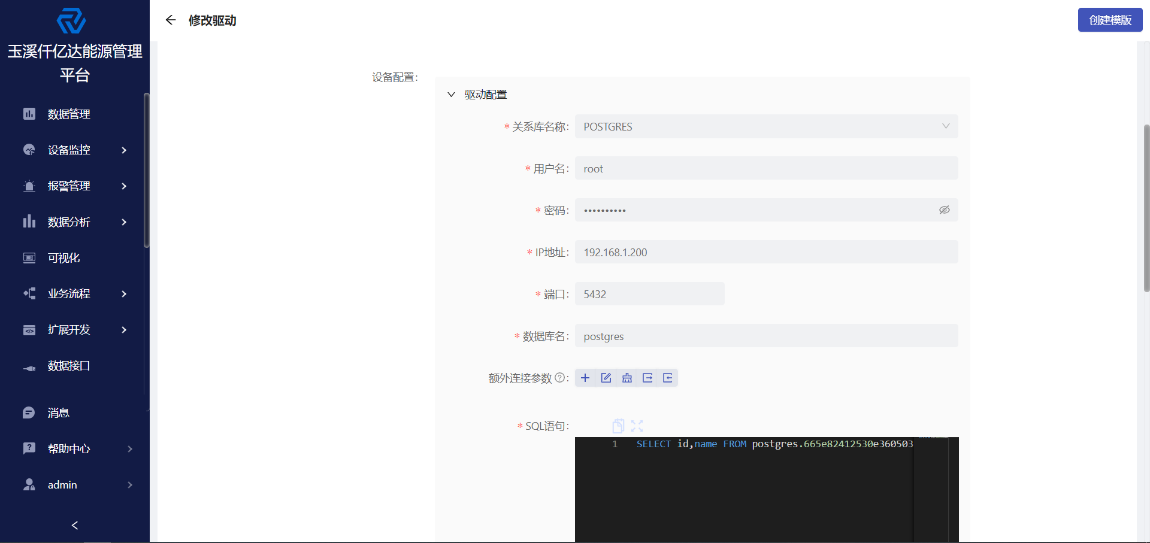Click the 设备配置 label
Screen dimensions: 1150x543
pos(395,77)
